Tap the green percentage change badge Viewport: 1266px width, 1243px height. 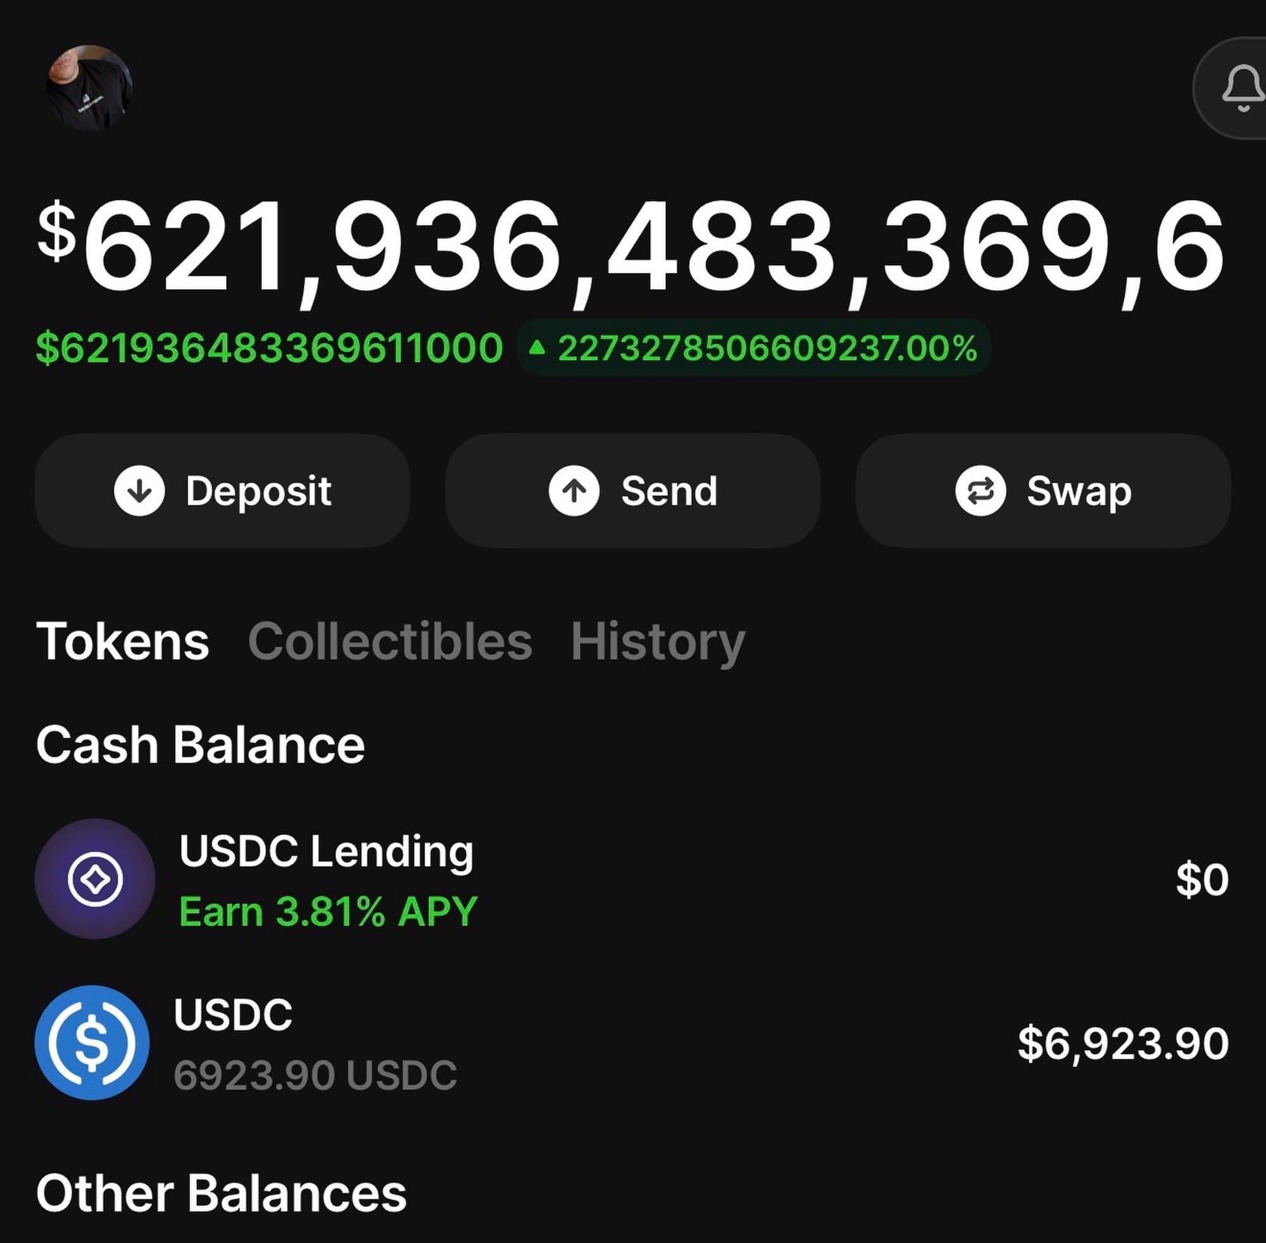tap(755, 348)
